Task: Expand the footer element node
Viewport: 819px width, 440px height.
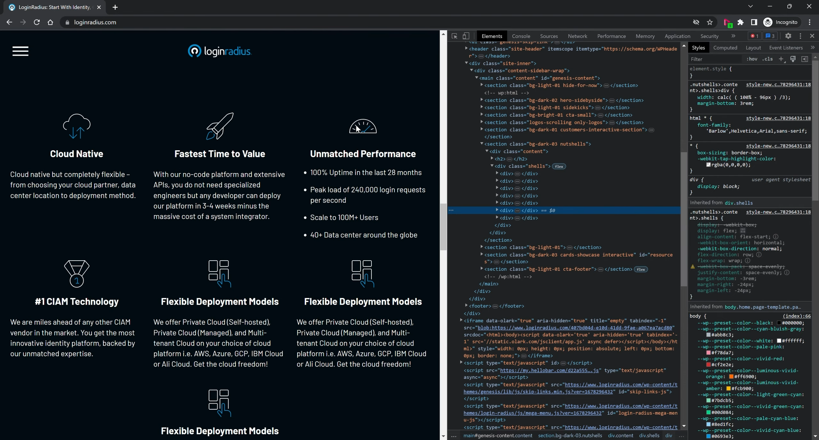Action: click(466, 306)
